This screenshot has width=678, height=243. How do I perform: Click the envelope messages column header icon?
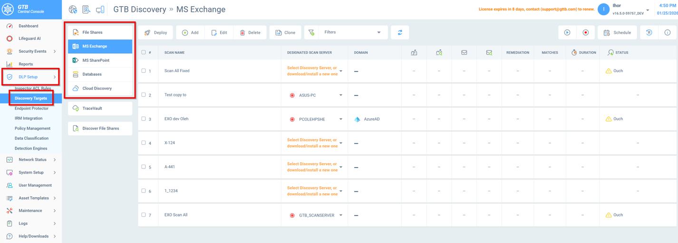point(464,53)
